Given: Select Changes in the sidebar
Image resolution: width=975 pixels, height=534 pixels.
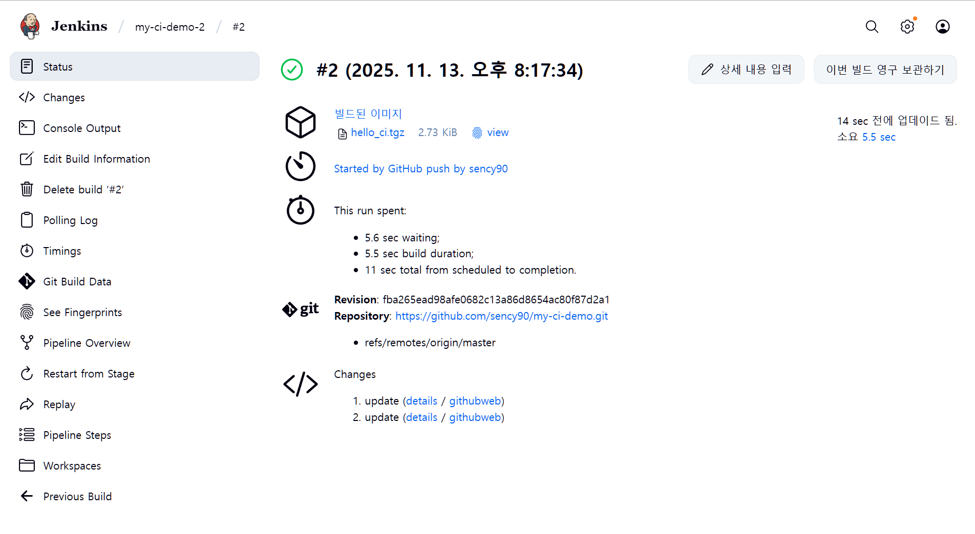Looking at the screenshot, I should pyautogui.click(x=63, y=98).
